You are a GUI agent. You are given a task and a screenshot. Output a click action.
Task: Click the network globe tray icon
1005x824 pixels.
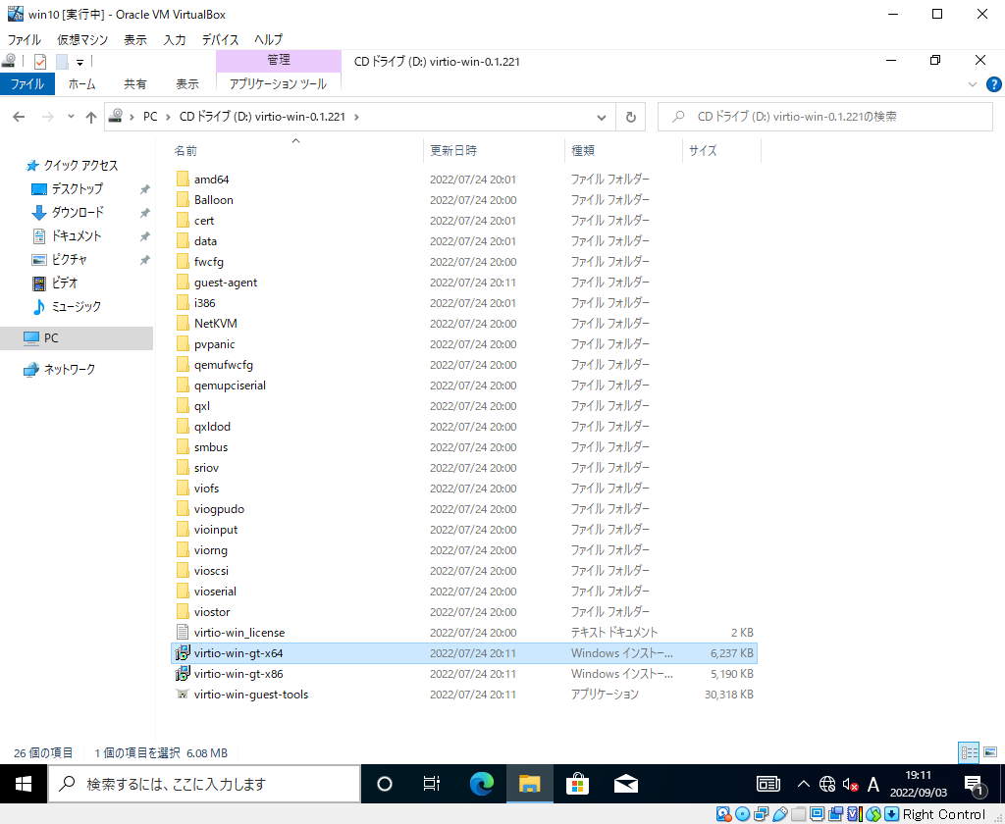point(827,784)
